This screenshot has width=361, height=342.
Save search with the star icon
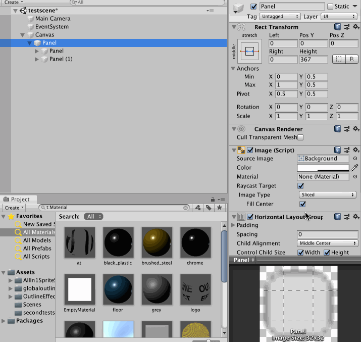tap(220, 208)
